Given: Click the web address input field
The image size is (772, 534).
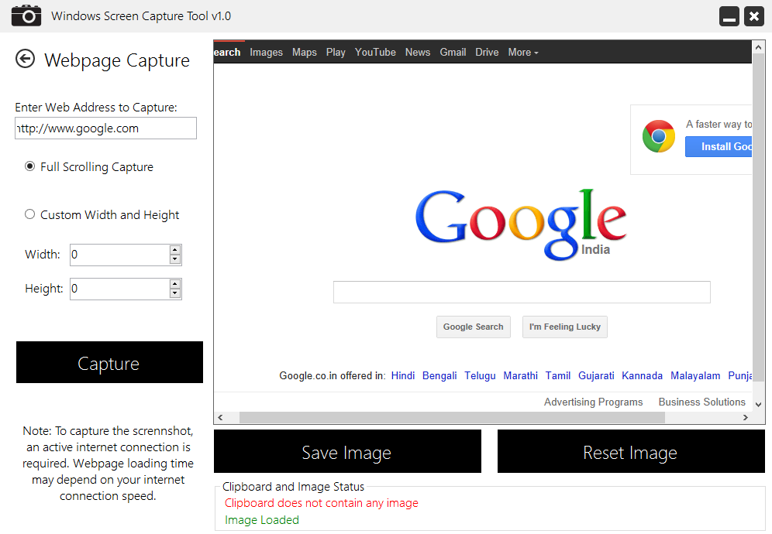Looking at the screenshot, I should pos(106,128).
